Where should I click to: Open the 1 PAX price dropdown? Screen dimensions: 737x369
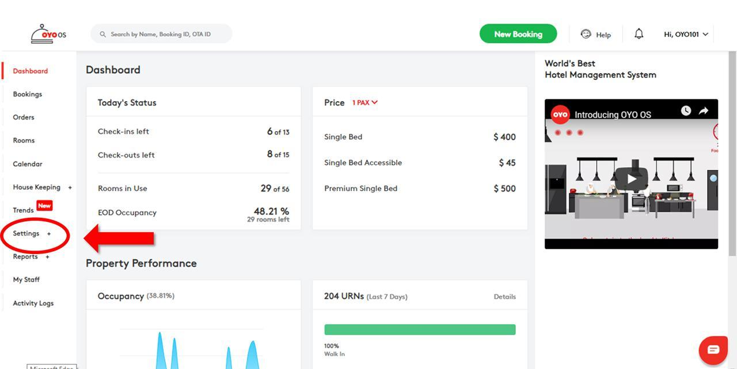pyautogui.click(x=365, y=102)
